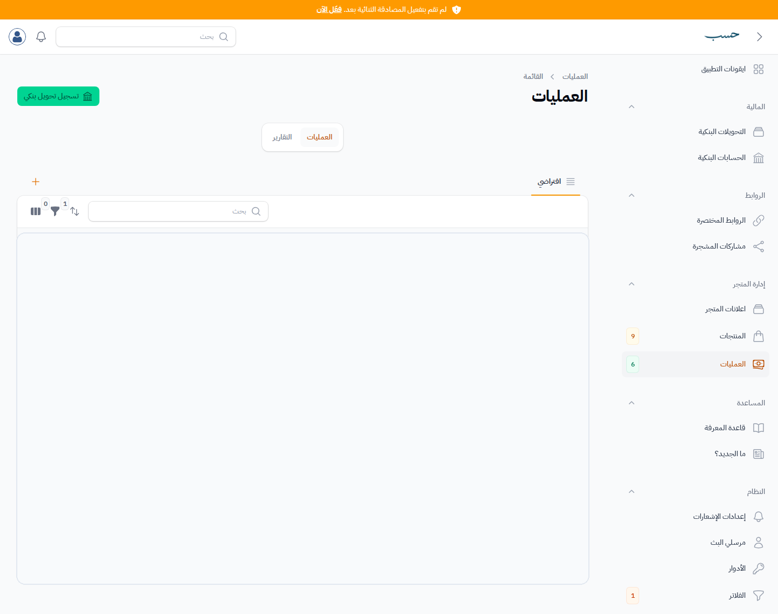This screenshot has width=778, height=614.
Task: Click تسجيل تحويل بنكي button
Action: coord(58,96)
